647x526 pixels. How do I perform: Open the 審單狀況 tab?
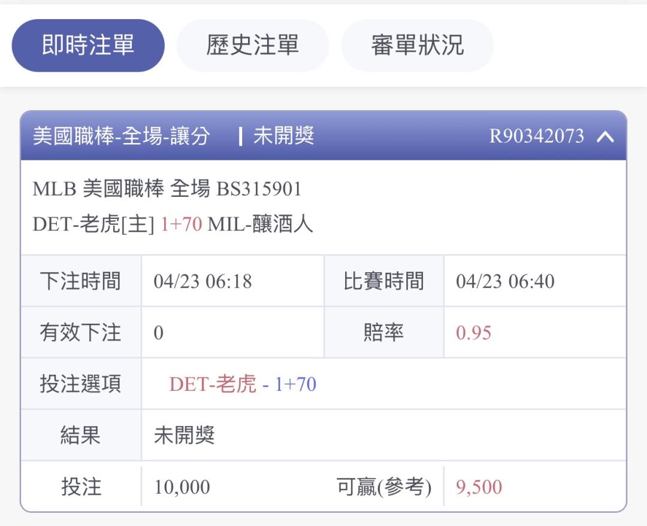point(417,45)
